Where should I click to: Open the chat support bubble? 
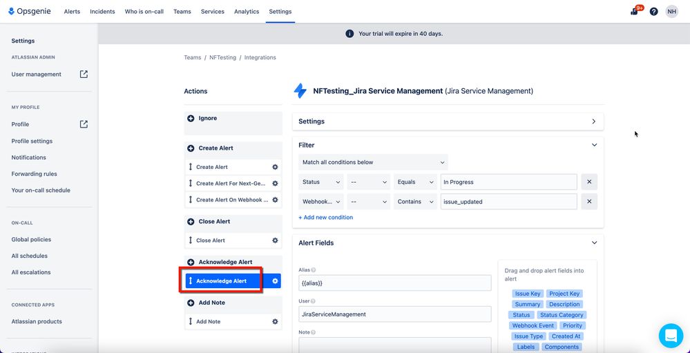tap(671, 336)
